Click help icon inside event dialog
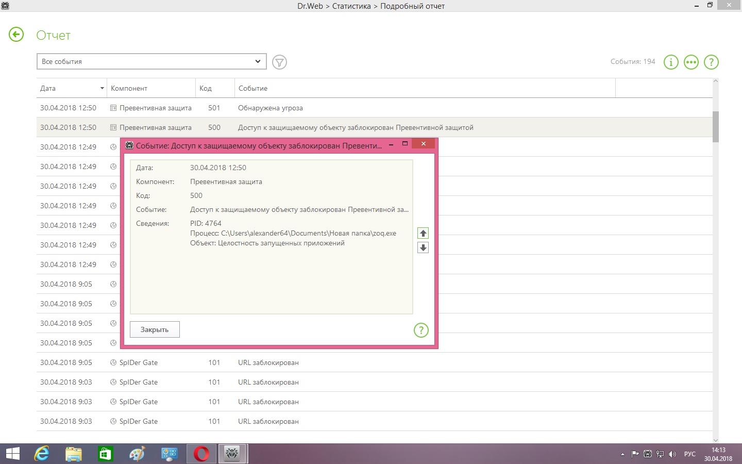The width and height of the screenshot is (742, 464). click(x=421, y=330)
